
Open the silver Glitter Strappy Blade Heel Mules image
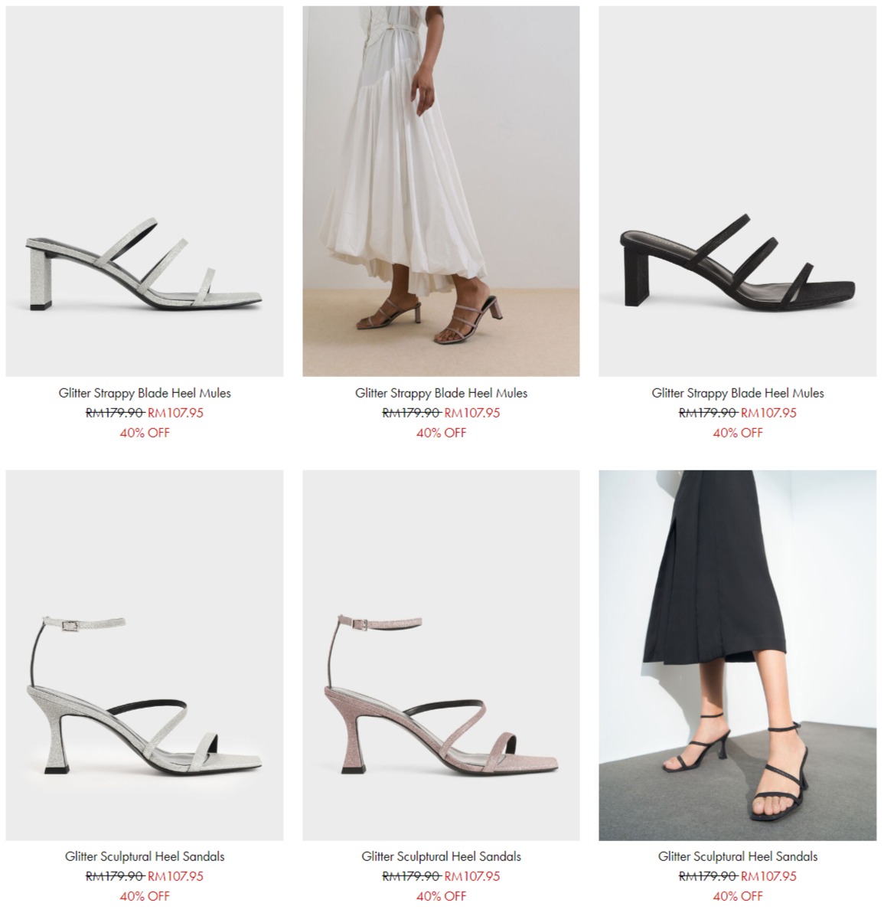pyautogui.click(x=145, y=191)
